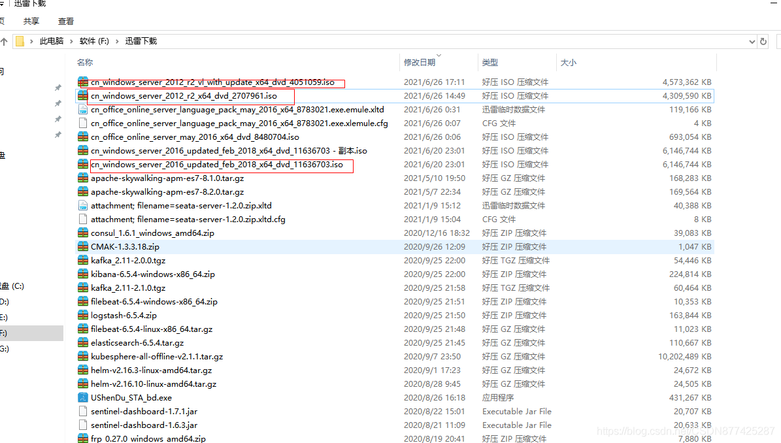The height and width of the screenshot is (443, 781).
Task: Click the first pin icon in sidebar
Action: [58, 88]
